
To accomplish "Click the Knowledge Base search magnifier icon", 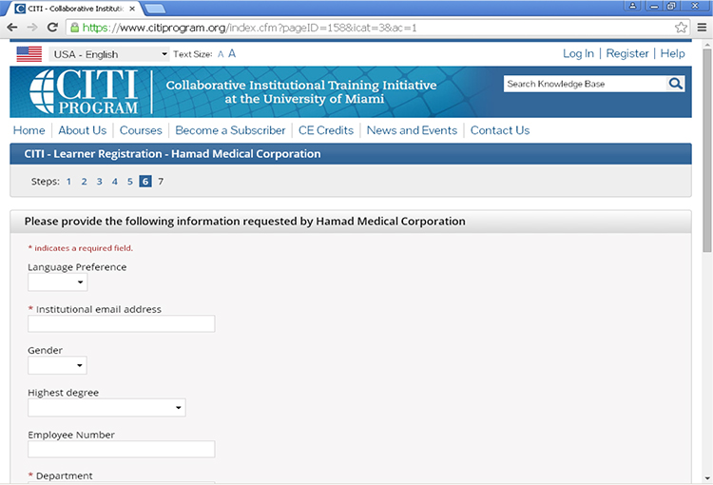I will coord(675,84).
